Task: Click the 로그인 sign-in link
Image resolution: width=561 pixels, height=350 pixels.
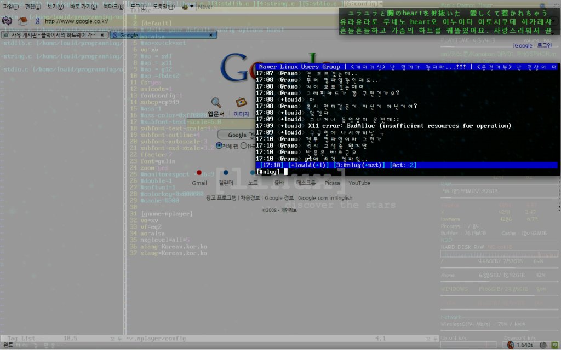Action: (545, 46)
